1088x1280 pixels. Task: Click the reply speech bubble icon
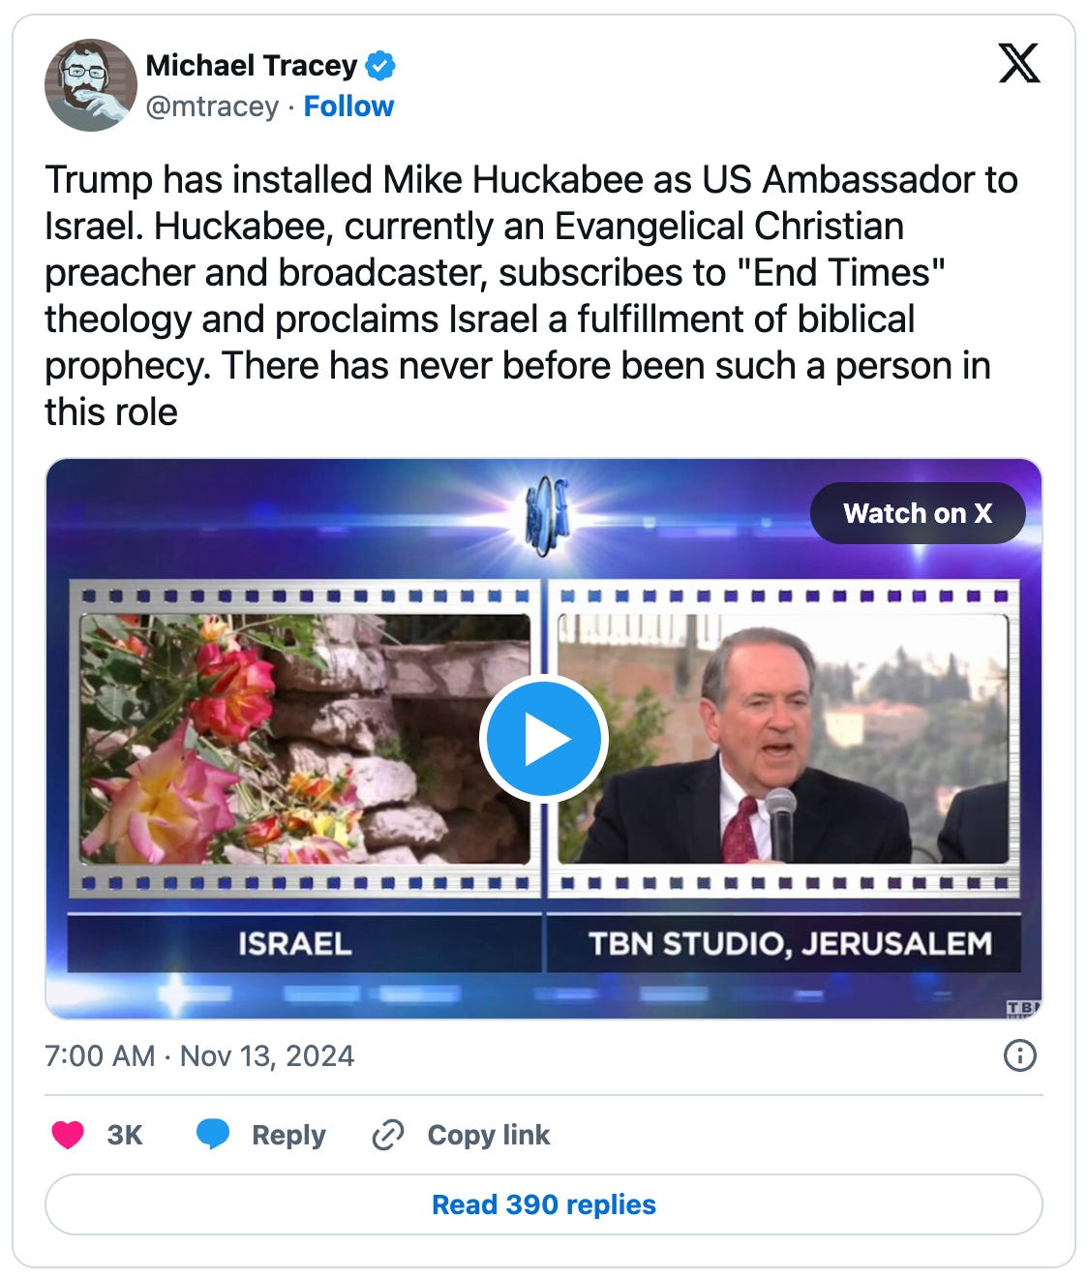(213, 1135)
